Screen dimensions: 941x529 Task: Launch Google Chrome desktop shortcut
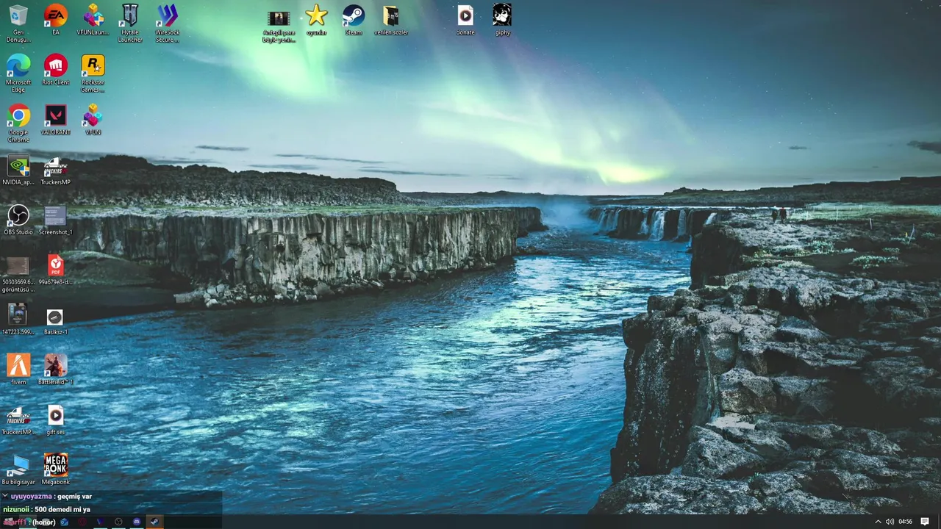click(x=18, y=123)
